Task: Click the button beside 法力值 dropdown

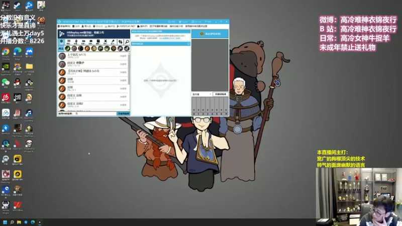Action: click(x=221, y=94)
